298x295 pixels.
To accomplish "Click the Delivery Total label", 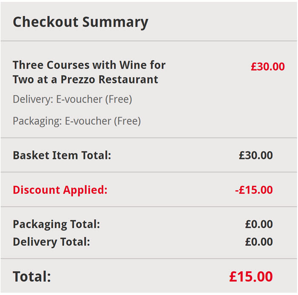I will [52, 242].
